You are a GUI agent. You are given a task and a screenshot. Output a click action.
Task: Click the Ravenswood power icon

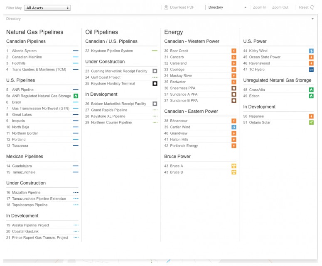[311, 63]
